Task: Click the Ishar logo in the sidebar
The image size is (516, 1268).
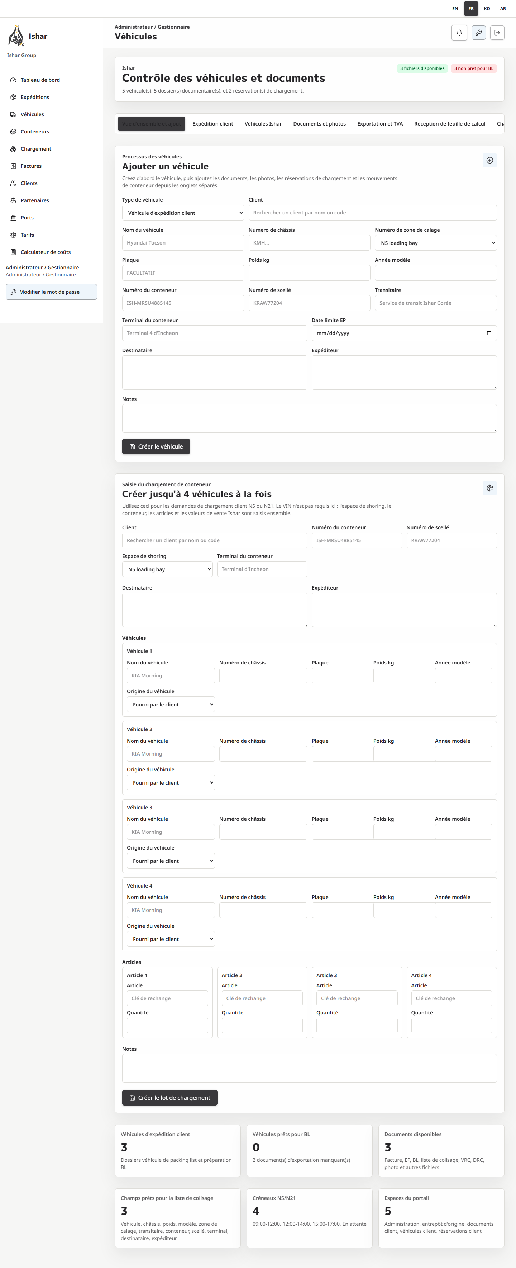Action: (16, 36)
